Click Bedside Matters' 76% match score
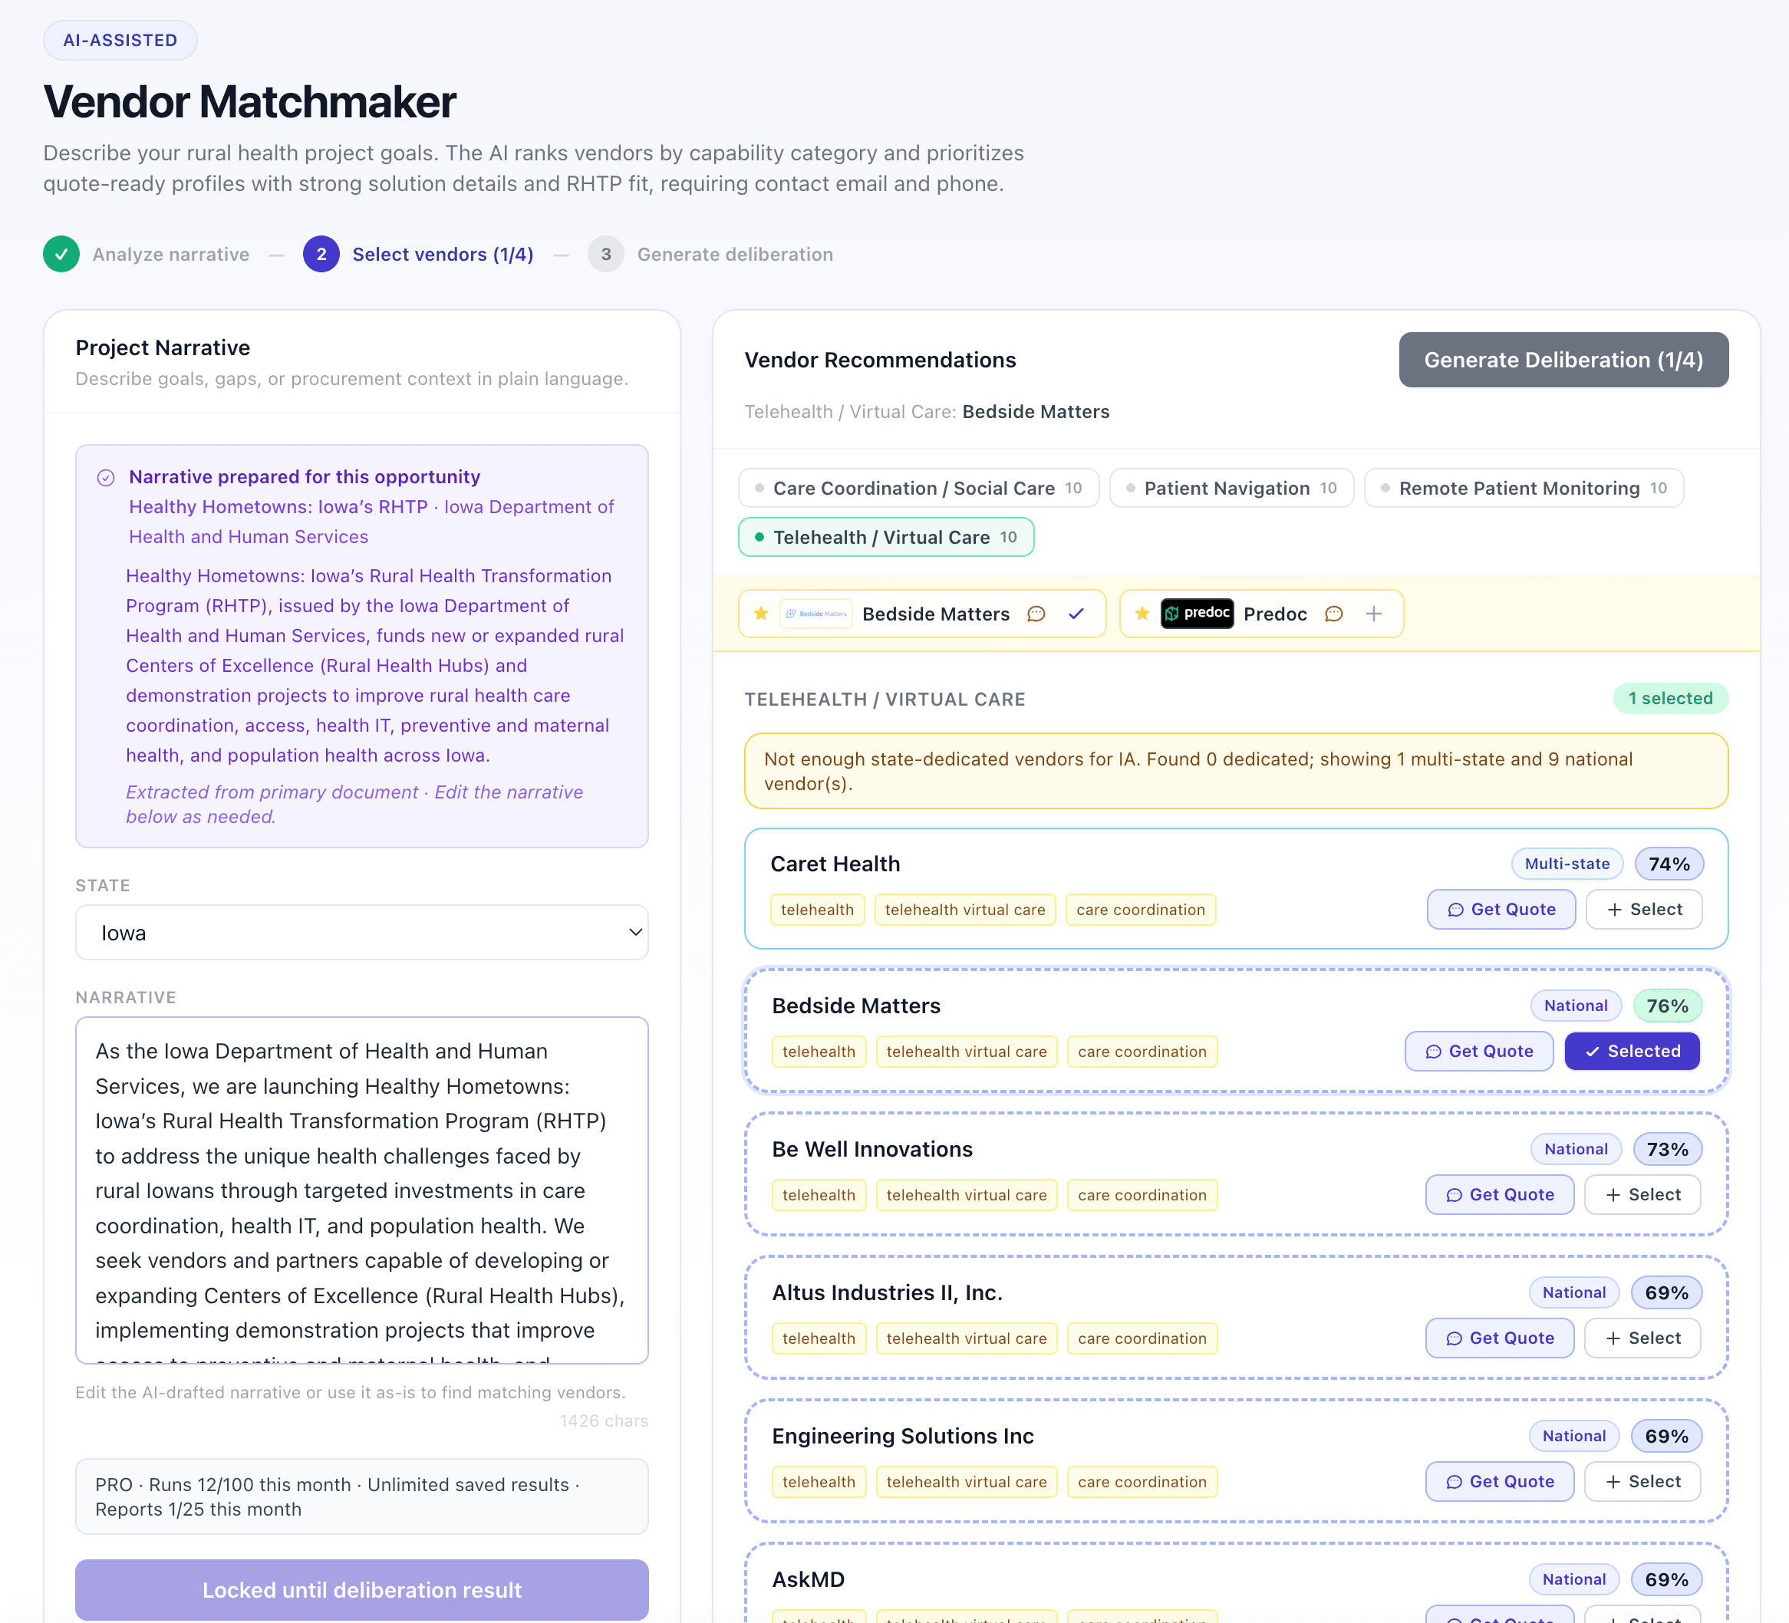 (1668, 1006)
